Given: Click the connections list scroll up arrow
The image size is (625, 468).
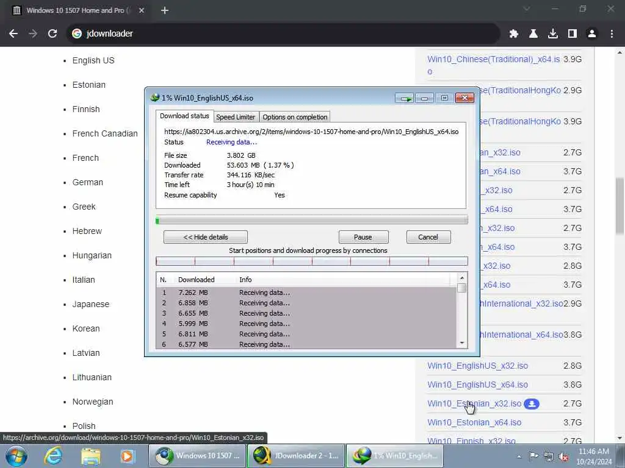Looking at the screenshot, I should [462, 278].
